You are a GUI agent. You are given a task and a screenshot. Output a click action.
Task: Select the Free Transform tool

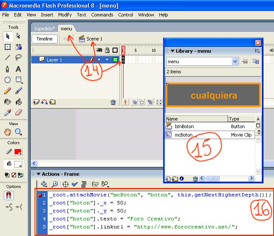coord(8,47)
